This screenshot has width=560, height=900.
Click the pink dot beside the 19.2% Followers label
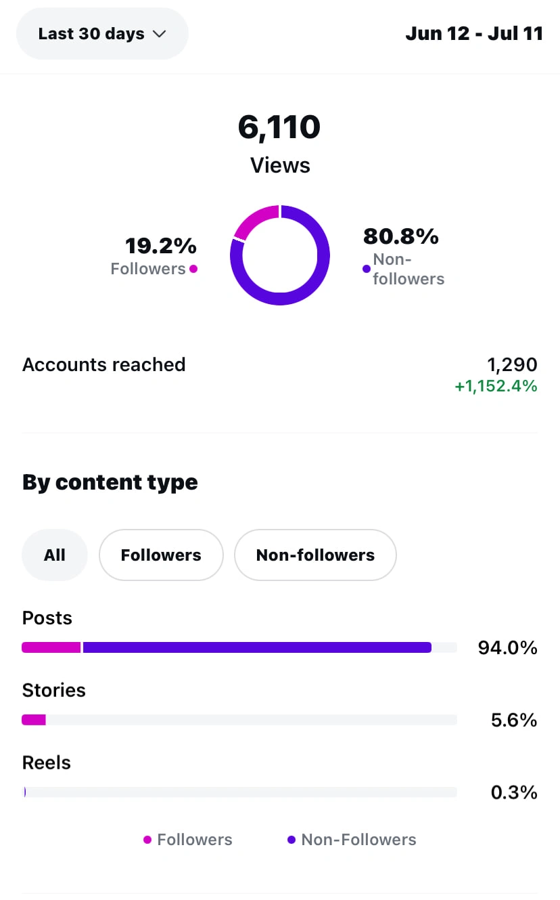[193, 269]
